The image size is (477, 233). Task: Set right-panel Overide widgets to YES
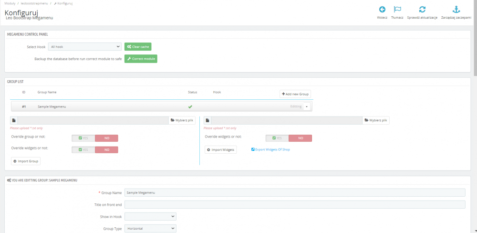[x=277, y=138]
